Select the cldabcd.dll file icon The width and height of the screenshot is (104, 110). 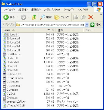tap(4, 62)
